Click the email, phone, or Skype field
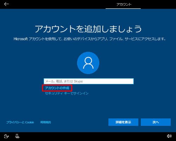 [x=89, y=81]
